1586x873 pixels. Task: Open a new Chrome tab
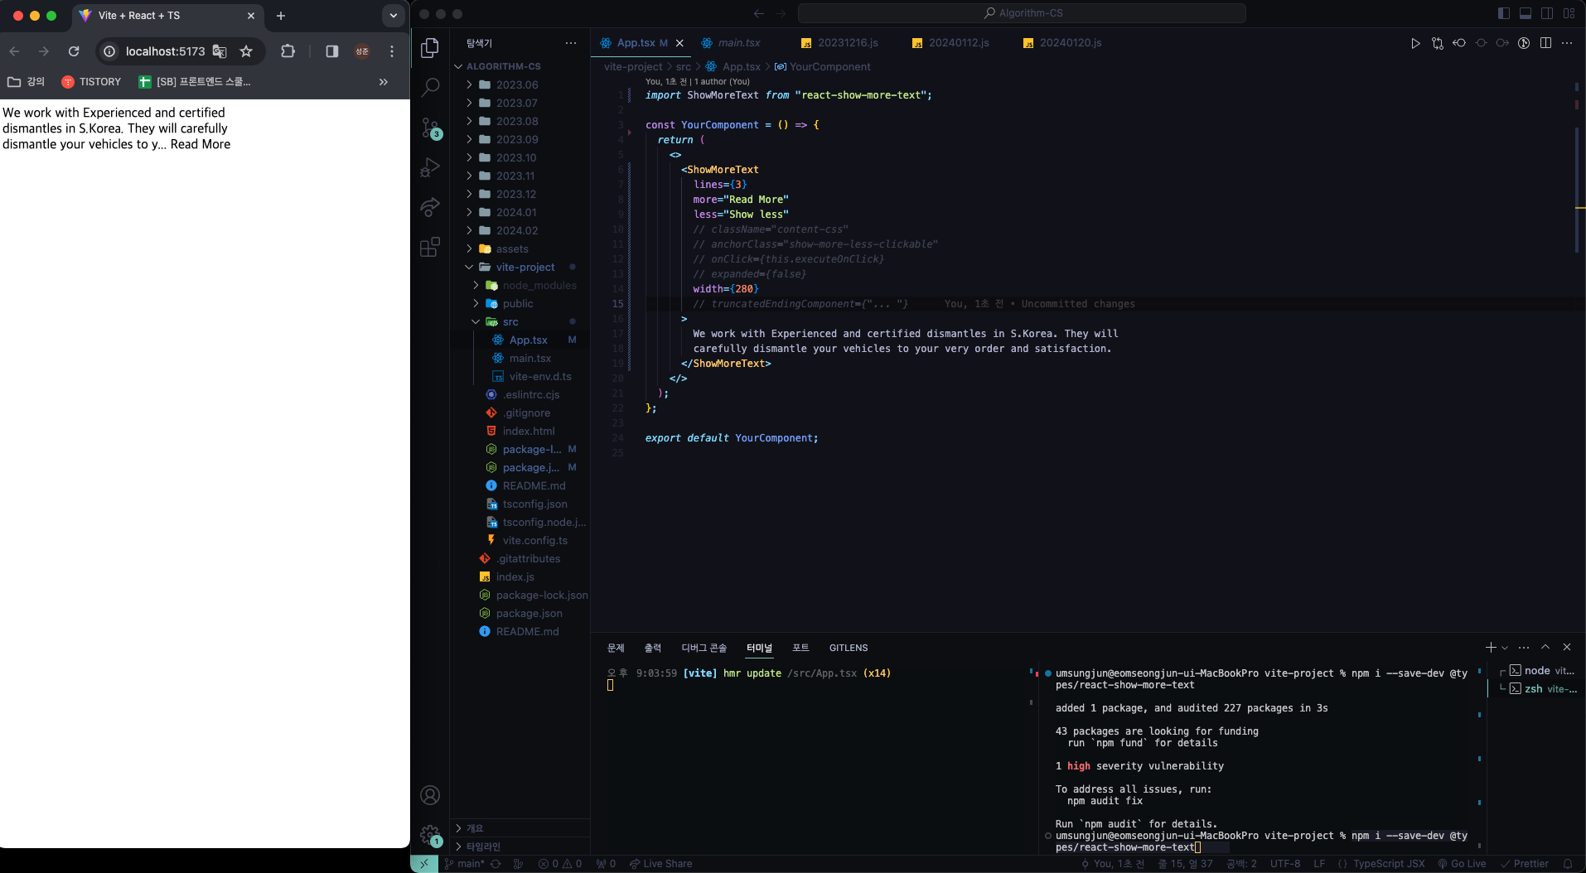(x=281, y=16)
